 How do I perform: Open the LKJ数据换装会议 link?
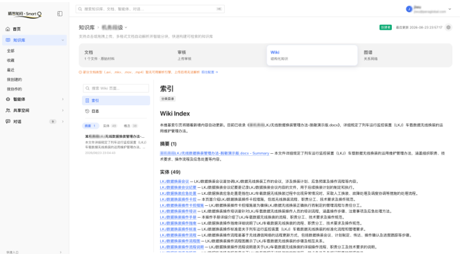175,182
